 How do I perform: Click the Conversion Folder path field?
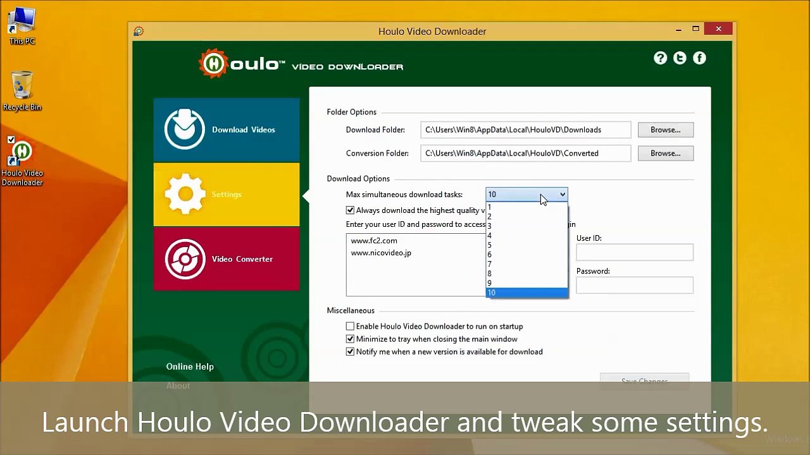coord(526,153)
